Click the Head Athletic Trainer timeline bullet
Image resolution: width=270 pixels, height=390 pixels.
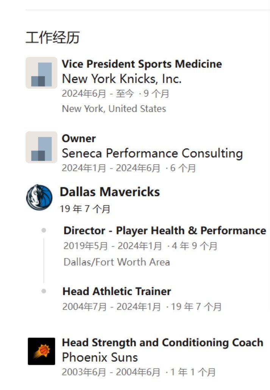(x=44, y=291)
